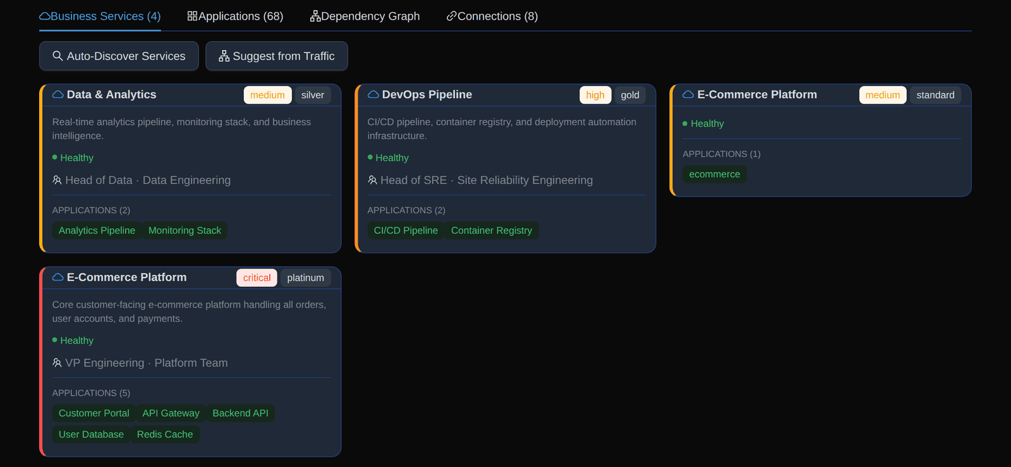
Task: Open the Container Registry application chip
Action: tap(492, 231)
